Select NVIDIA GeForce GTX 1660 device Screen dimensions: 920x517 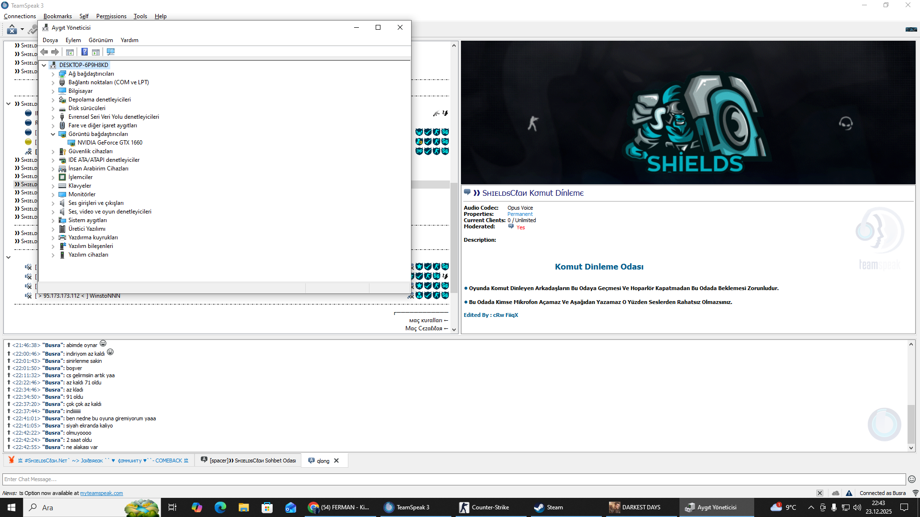coord(110,143)
